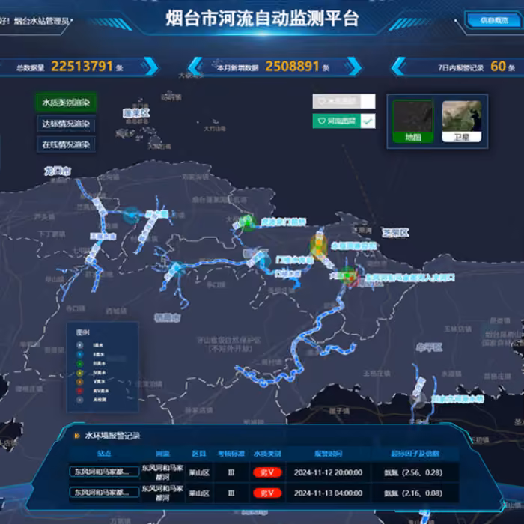This screenshot has height=524, width=524.
Task: Switch basemap to 卫星 thumbnail
Action: 462,121
